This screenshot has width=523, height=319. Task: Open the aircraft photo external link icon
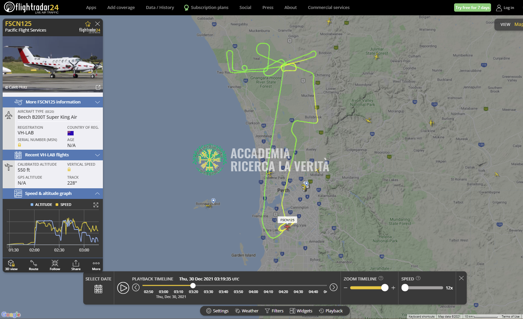tap(98, 87)
